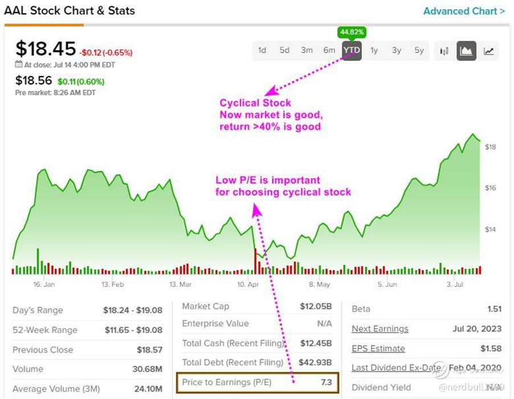Viewport: 514px width, 399px height.
Task: Click the EPS Estimate link
Action: pos(378,348)
